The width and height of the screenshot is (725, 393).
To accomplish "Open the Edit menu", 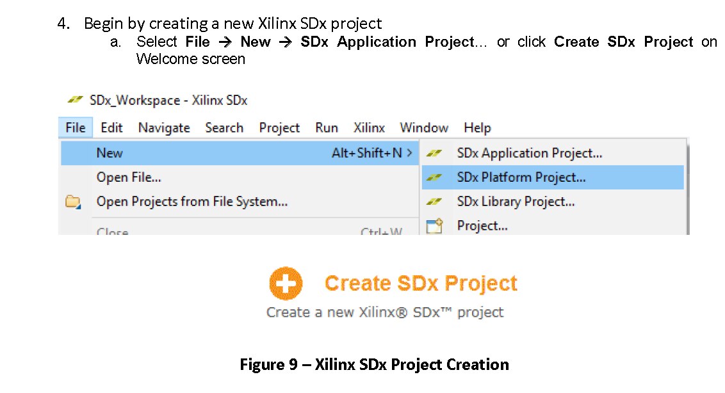I will 111,127.
